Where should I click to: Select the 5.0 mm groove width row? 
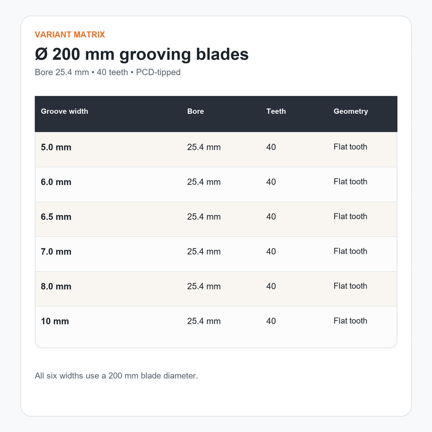pos(216,149)
